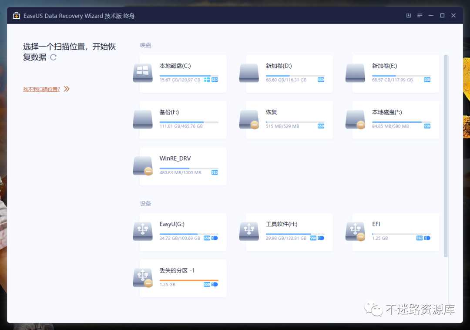Click the 15.67 GB/120.97 GB size text
Image resolution: width=470 pixels, height=330 pixels.
click(x=180, y=80)
